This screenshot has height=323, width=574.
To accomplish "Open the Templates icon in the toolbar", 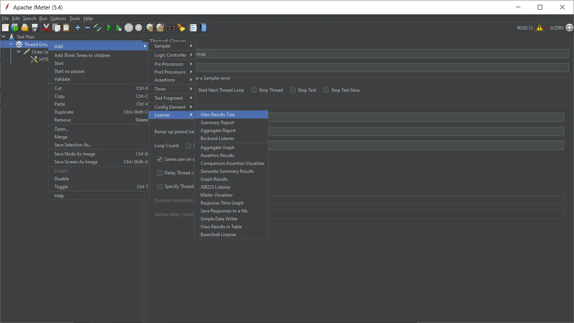I will (15, 28).
